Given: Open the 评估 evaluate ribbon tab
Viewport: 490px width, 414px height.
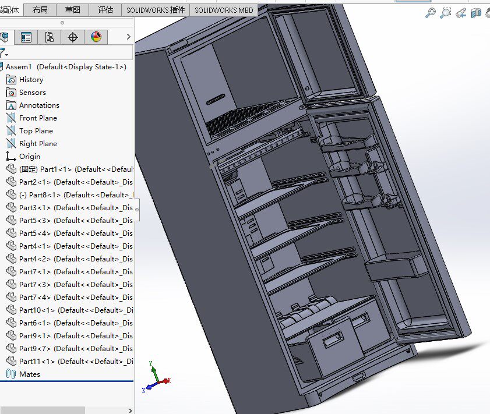Looking at the screenshot, I should [105, 9].
